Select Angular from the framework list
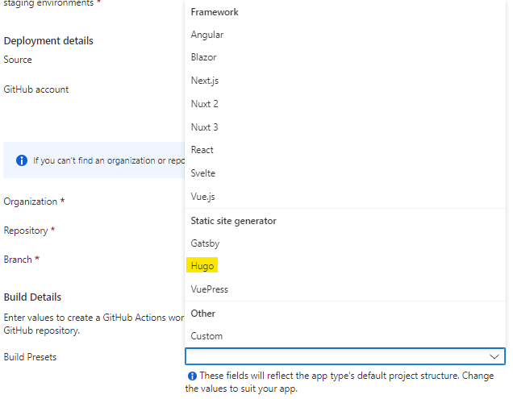Viewport: 513px width, 399px height. pos(345,35)
